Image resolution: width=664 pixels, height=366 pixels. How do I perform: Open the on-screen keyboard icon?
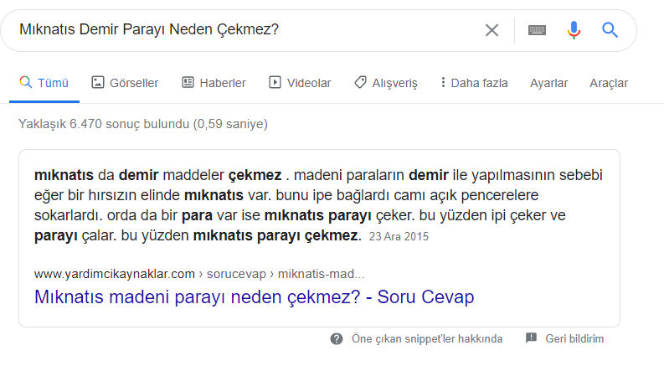pos(537,30)
